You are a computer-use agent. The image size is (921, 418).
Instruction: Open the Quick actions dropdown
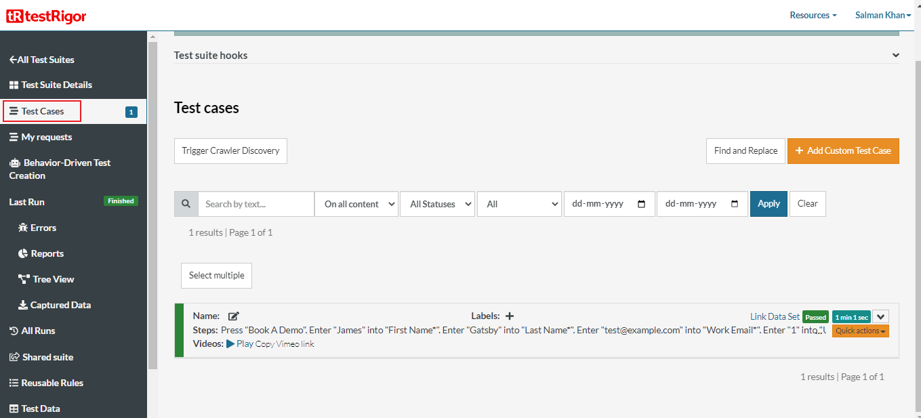click(x=860, y=331)
